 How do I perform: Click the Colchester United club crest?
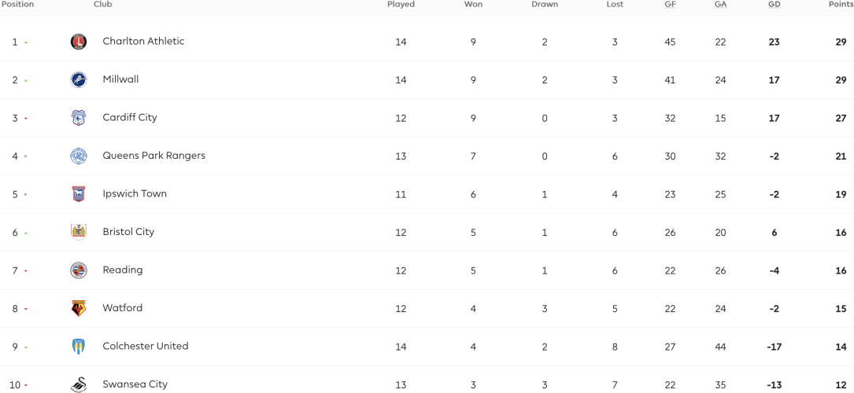tap(79, 347)
